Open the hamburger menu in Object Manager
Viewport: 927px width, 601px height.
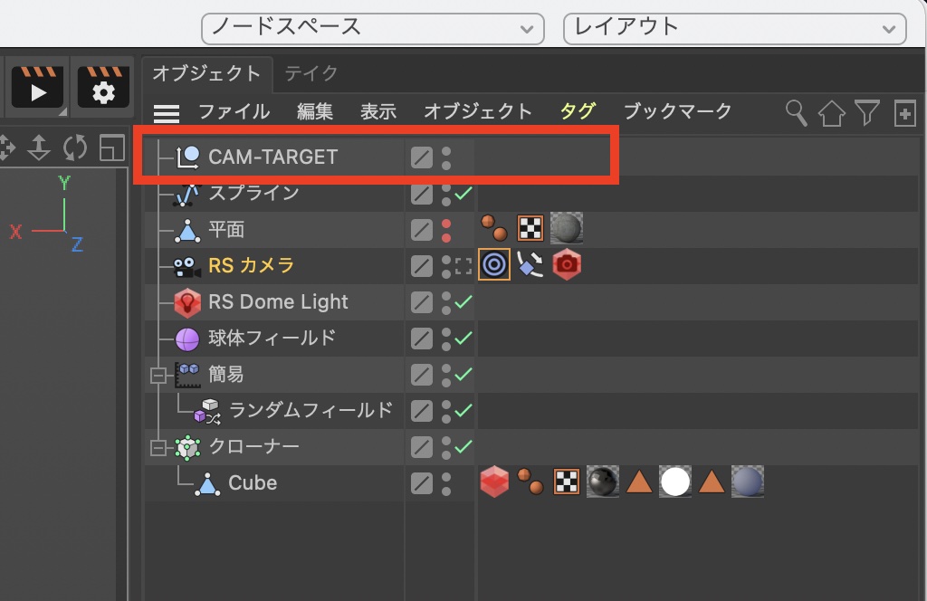tap(166, 113)
